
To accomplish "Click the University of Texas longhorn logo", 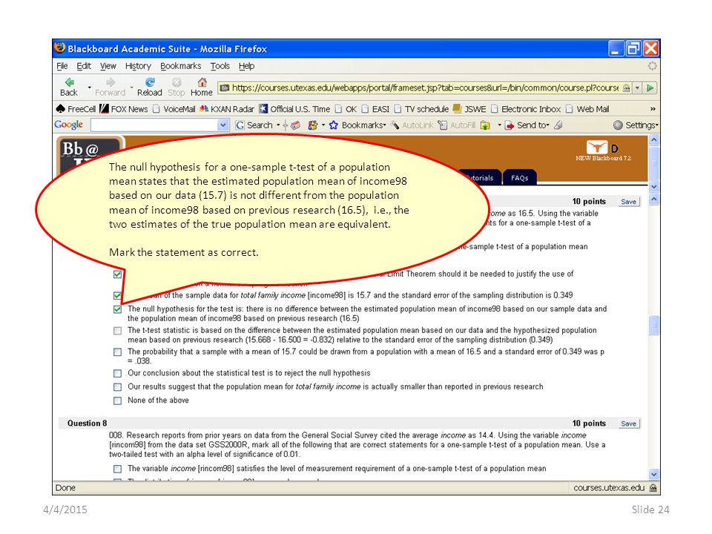I will (x=596, y=147).
